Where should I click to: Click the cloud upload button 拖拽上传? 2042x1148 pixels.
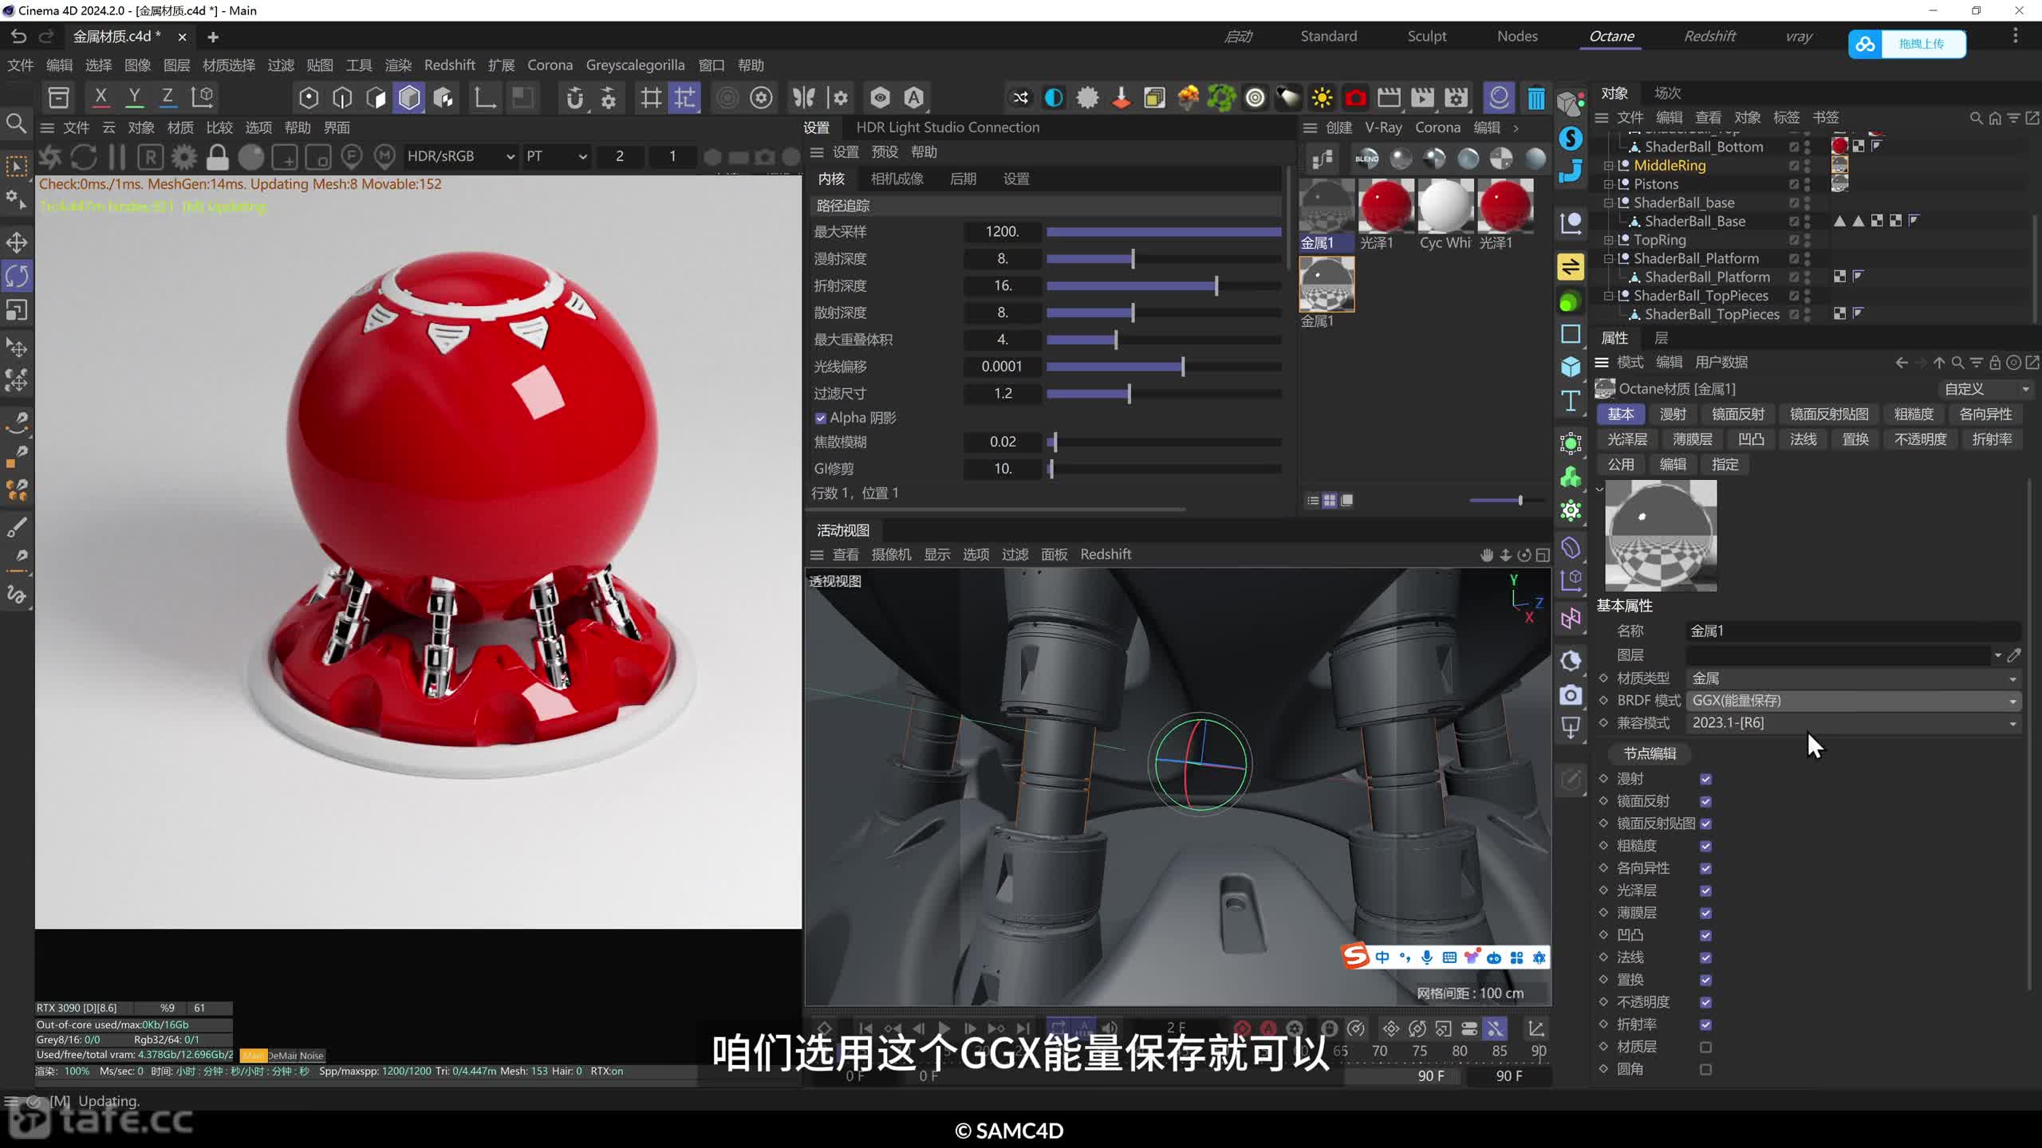tap(1907, 44)
